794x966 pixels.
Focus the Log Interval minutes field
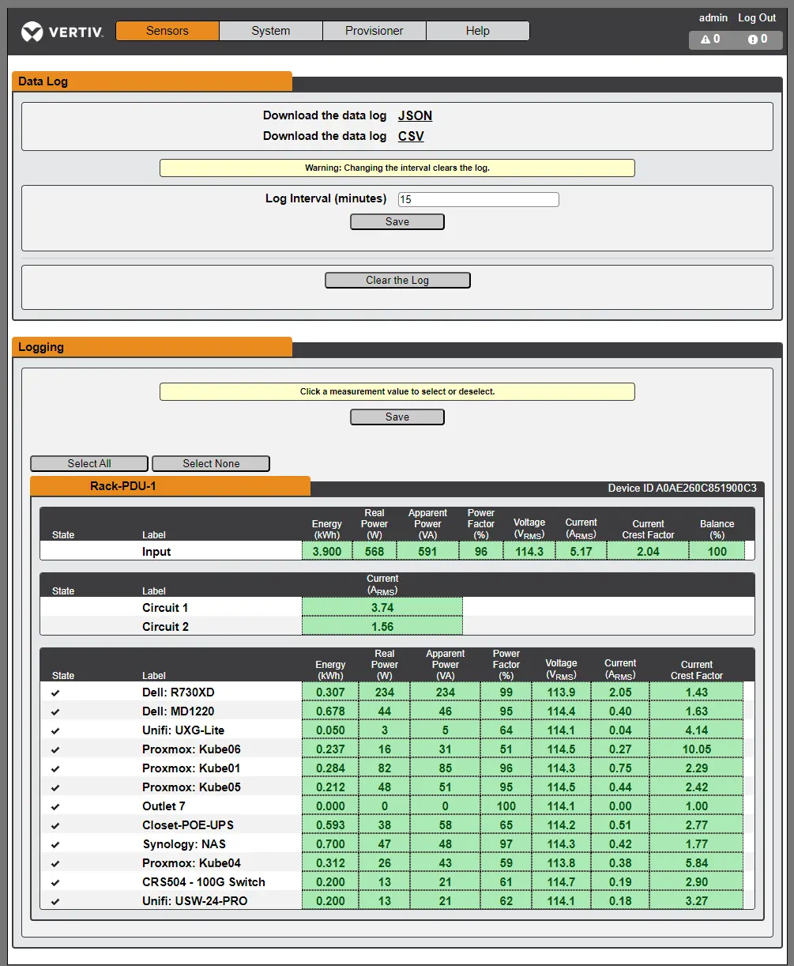coord(478,200)
